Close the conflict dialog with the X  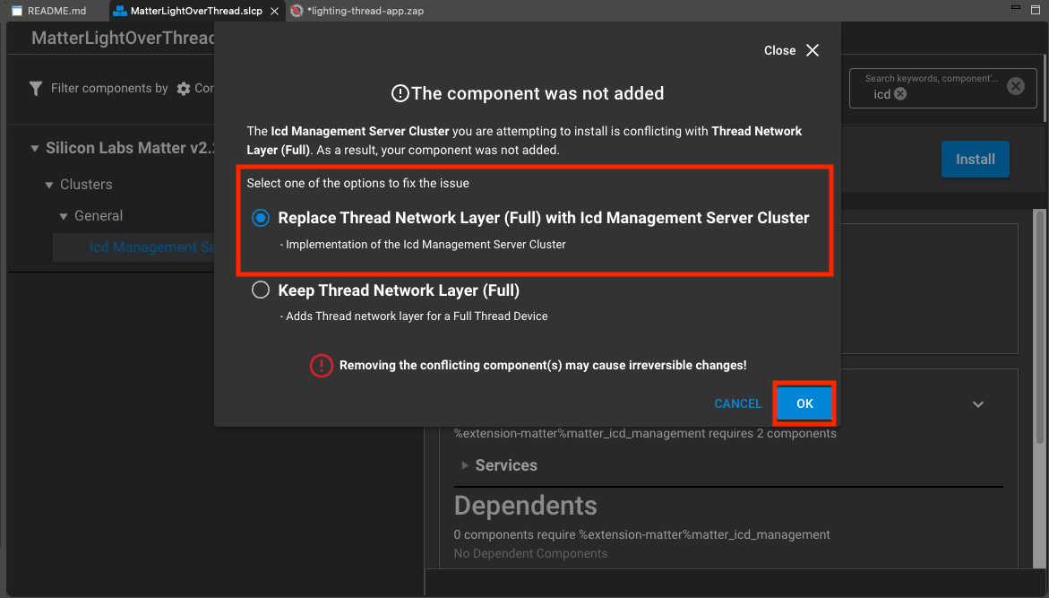[813, 50]
